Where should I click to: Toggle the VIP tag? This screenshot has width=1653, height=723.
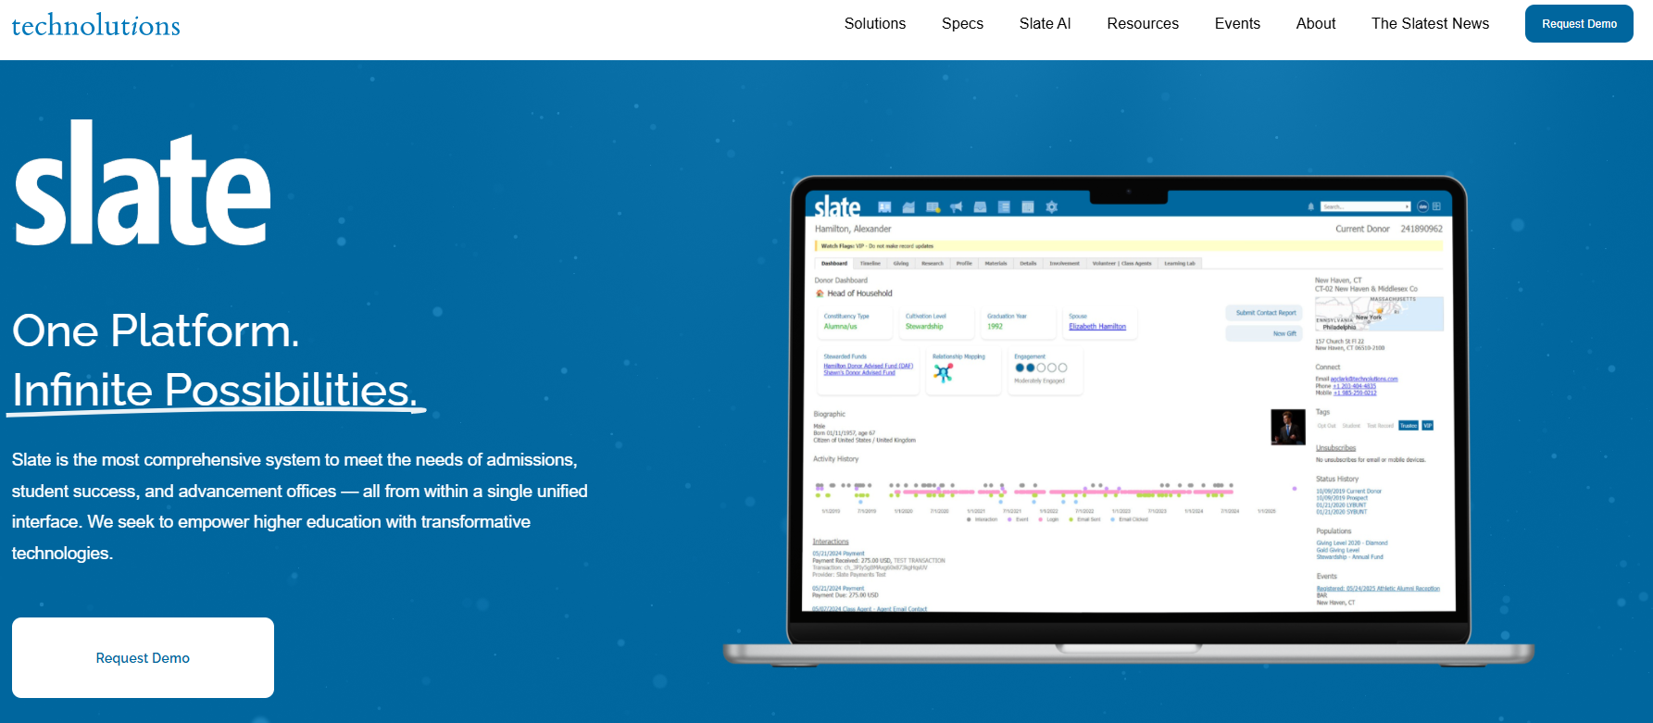(1427, 426)
